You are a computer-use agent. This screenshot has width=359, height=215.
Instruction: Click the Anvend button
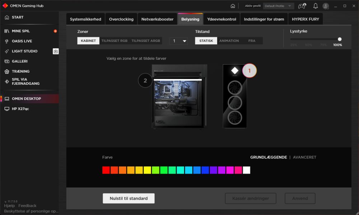[x=300, y=198]
